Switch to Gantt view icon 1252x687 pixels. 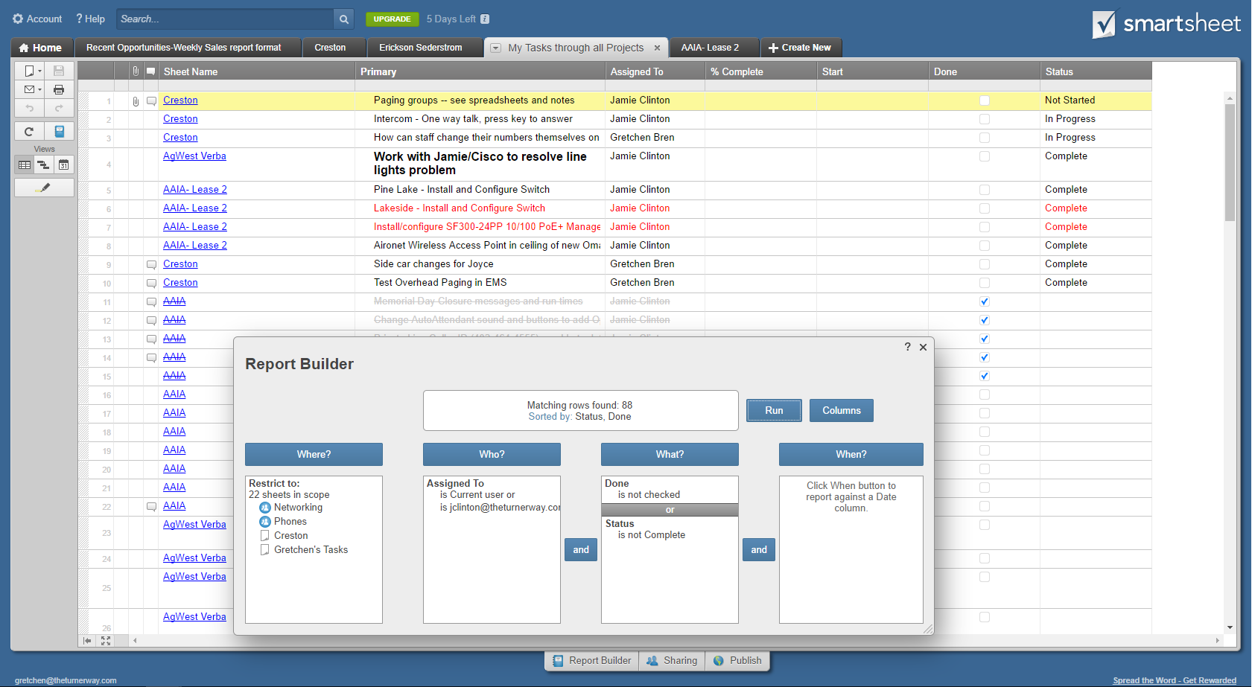coord(44,164)
